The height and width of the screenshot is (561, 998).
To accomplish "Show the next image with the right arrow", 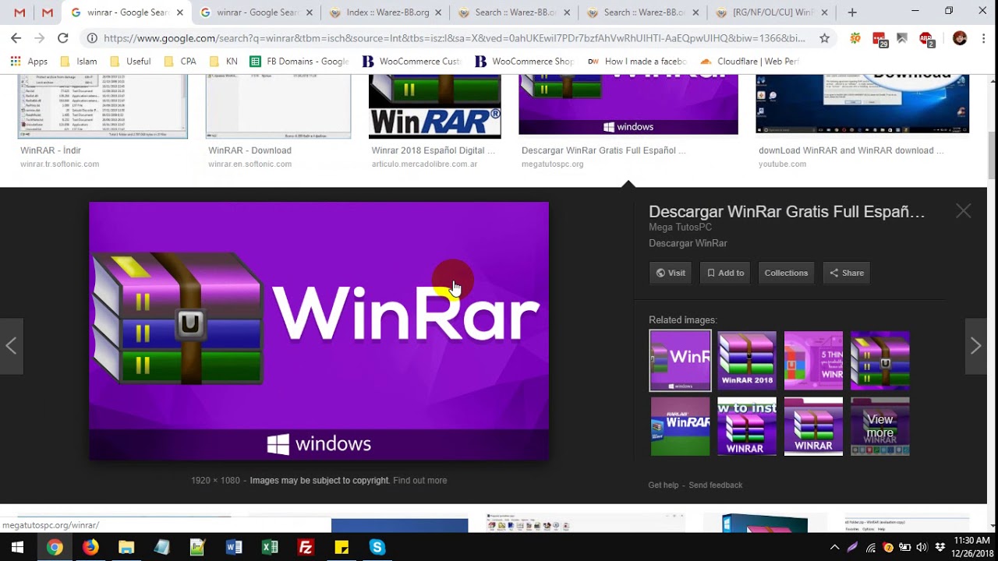I will [975, 346].
